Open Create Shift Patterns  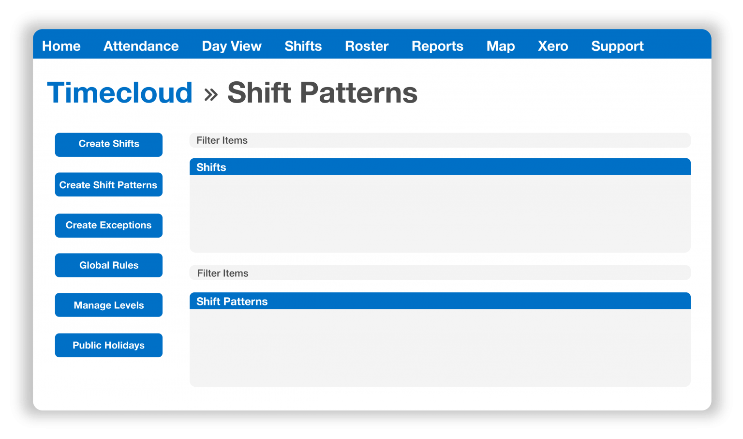tap(108, 184)
